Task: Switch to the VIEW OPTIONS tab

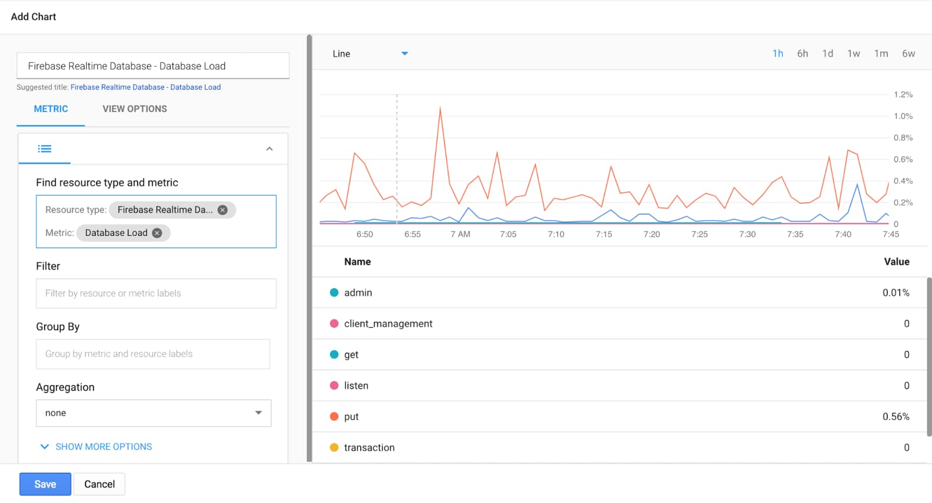Action: 135,109
